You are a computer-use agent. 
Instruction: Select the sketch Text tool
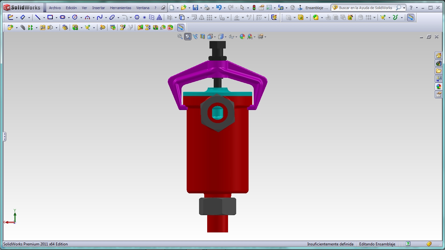tap(159, 17)
